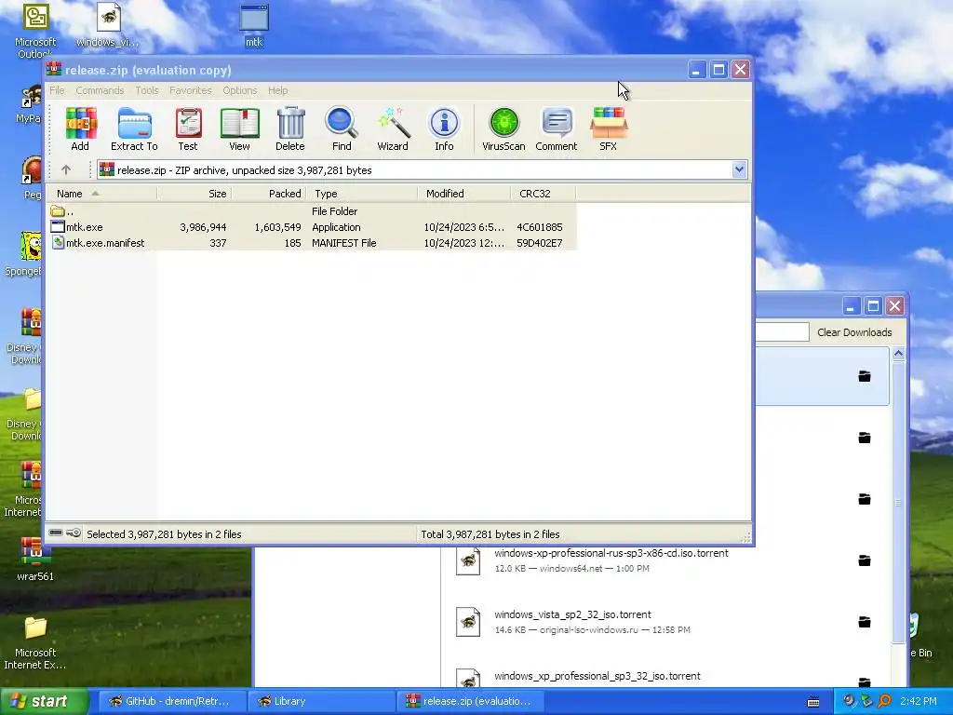
Task: Click the Delete trash can icon
Action: click(290, 128)
